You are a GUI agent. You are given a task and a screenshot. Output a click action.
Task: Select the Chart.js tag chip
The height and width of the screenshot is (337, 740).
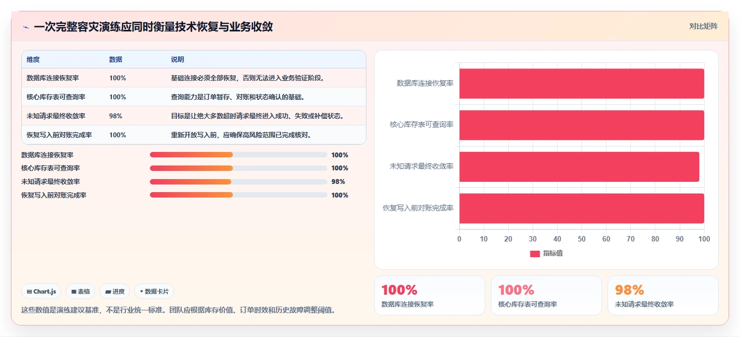(x=42, y=291)
